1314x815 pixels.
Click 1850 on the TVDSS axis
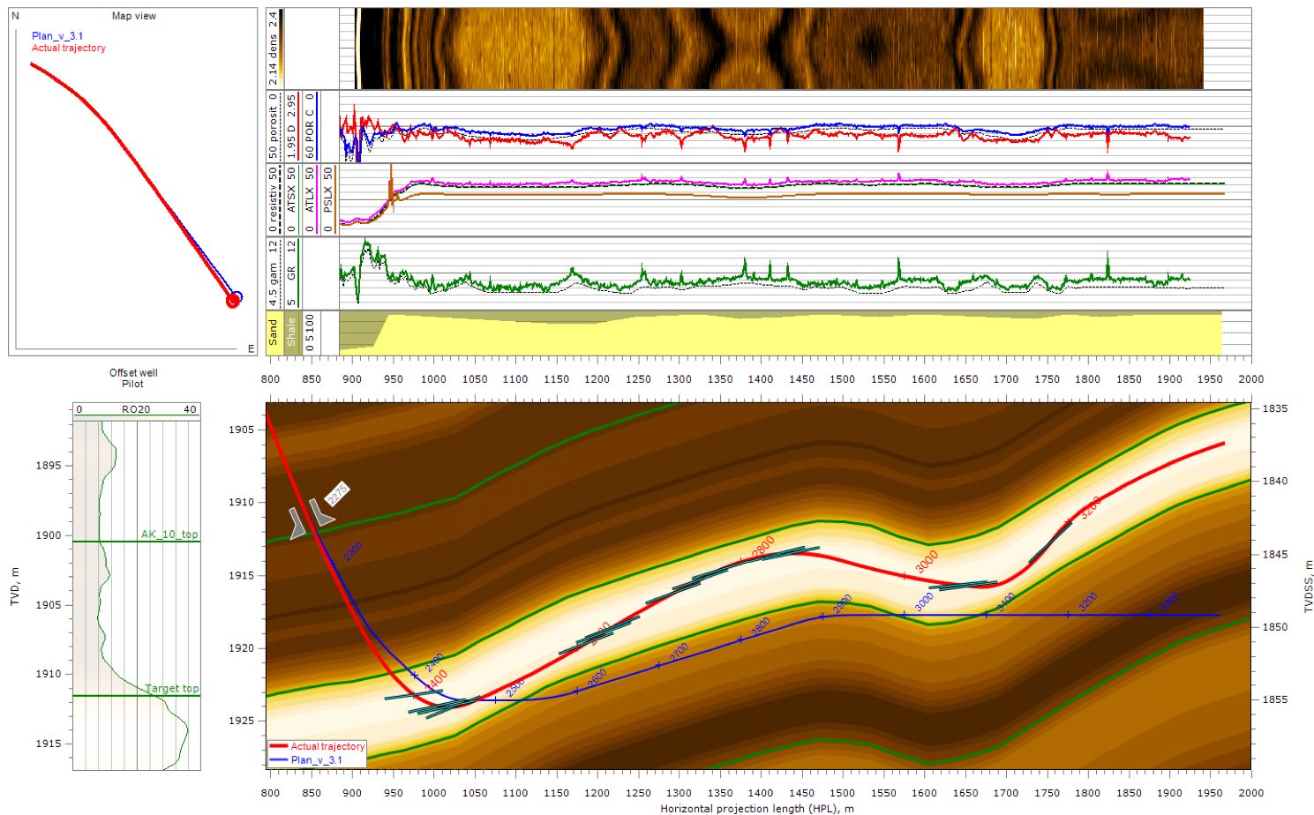click(x=1274, y=627)
